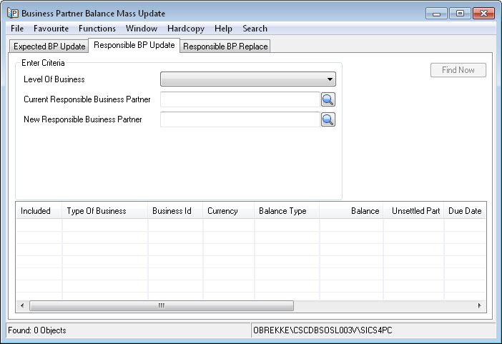The image size is (502, 344).
Task: Click the lookup icon for Current Responsible Business Partner
Action: point(328,99)
